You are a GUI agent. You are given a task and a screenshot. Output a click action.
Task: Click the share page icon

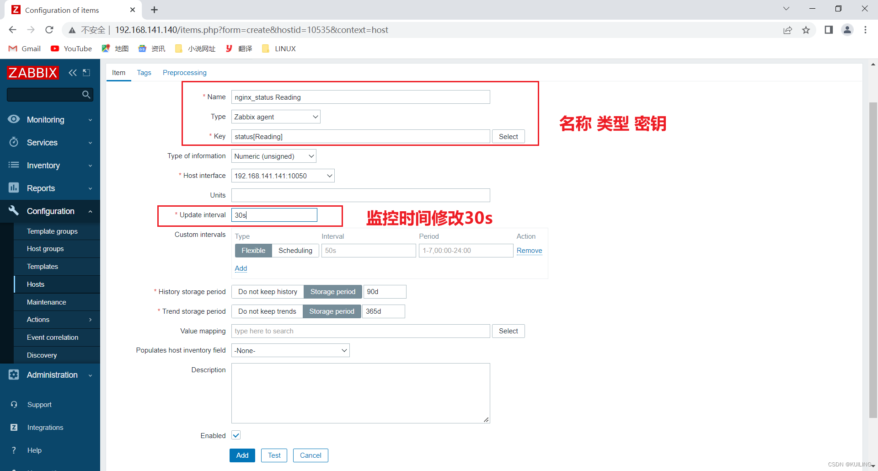pyautogui.click(x=787, y=30)
